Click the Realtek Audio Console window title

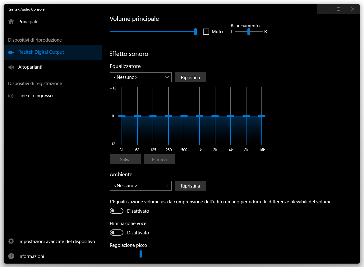tap(26, 9)
